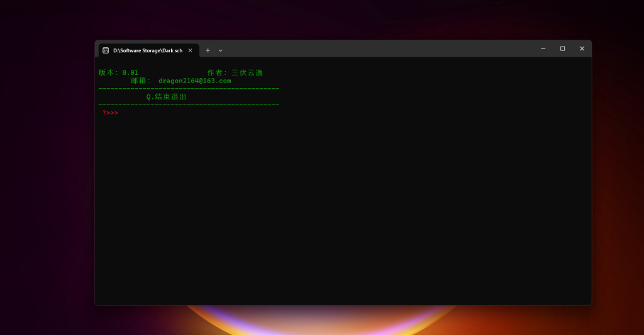The height and width of the screenshot is (335, 644).
Task: Minimize the terminal window
Action: 543,48
